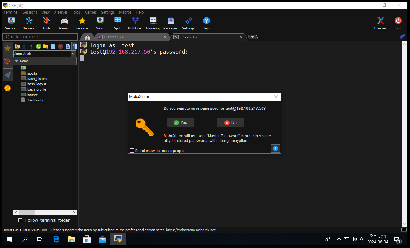Screen dimensions: 410x248
Task: Open Microsoft Edge from taskbar
Action: 56,239
